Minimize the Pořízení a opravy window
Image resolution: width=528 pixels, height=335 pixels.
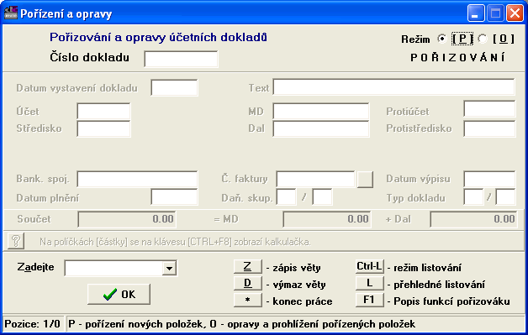476,13
